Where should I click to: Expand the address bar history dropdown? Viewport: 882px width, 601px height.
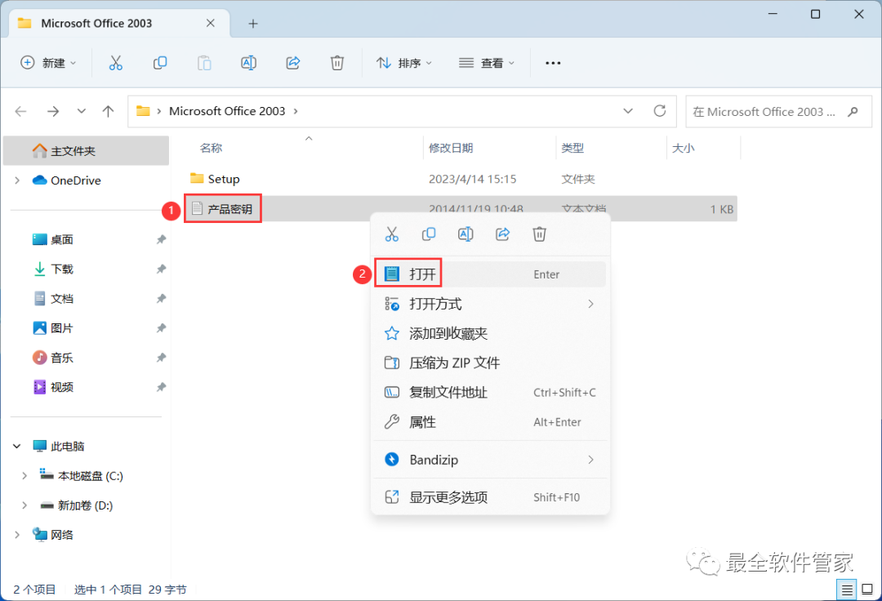click(628, 111)
